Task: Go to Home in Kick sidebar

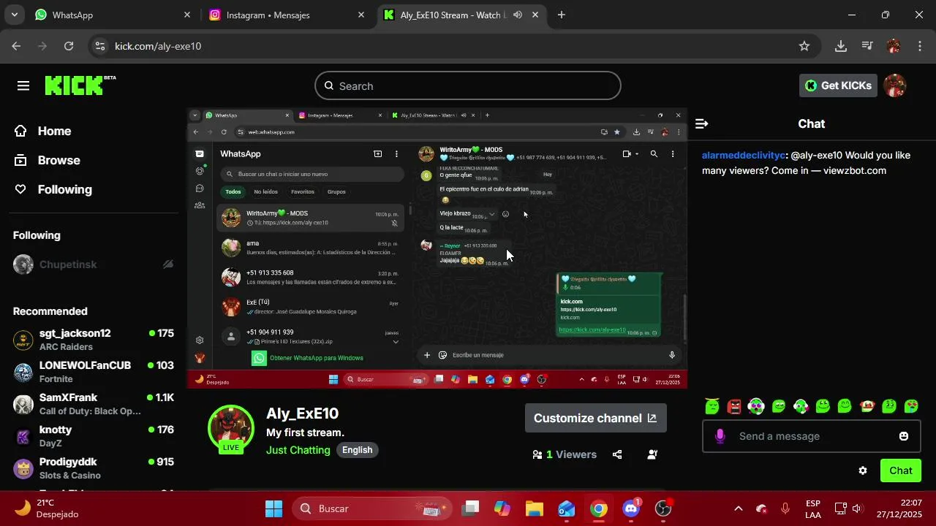Action: click(43, 131)
